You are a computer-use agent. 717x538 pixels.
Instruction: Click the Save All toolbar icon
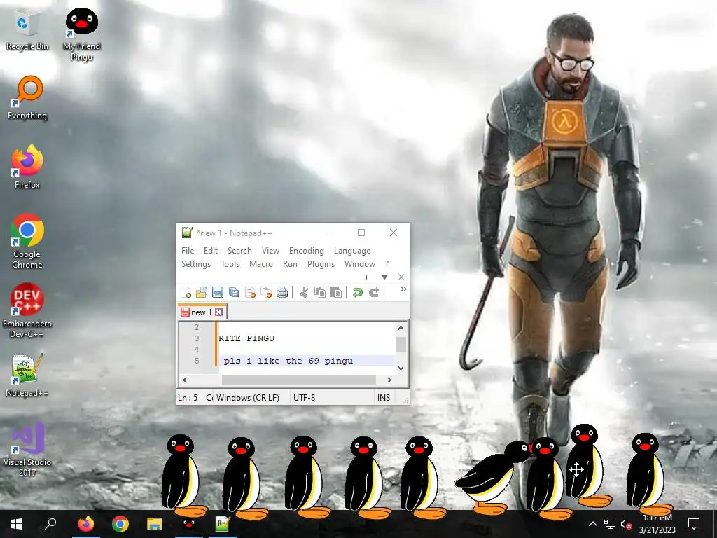tap(234, 292)
